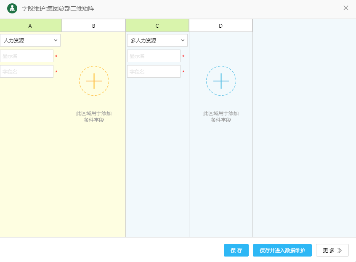
Task: Focus the 字段名 field in column A
Action: point(27,71)
